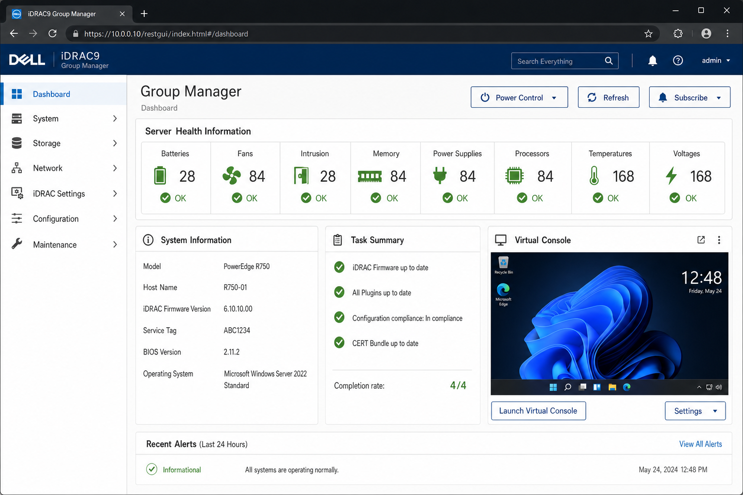Reload the page with browser refresh icon
The height and width of the screenshot is (495, 743).
[53, 33]
